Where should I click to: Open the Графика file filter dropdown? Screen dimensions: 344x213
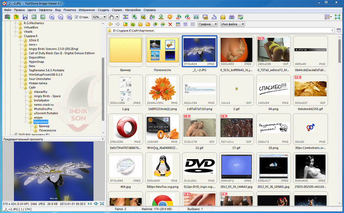pos(207,24)
